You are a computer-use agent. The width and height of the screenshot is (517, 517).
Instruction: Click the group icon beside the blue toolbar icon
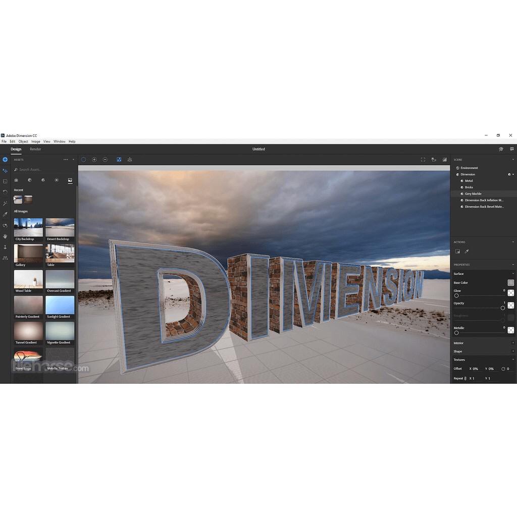[130, 160]
